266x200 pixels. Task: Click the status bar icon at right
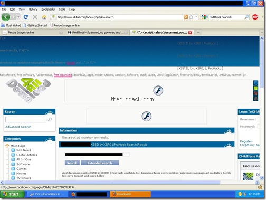coord(260,187)
